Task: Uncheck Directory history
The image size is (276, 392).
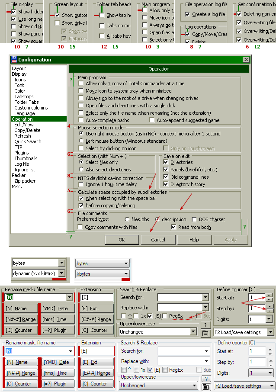Action: pyautogui.click(x=166, y=184)
